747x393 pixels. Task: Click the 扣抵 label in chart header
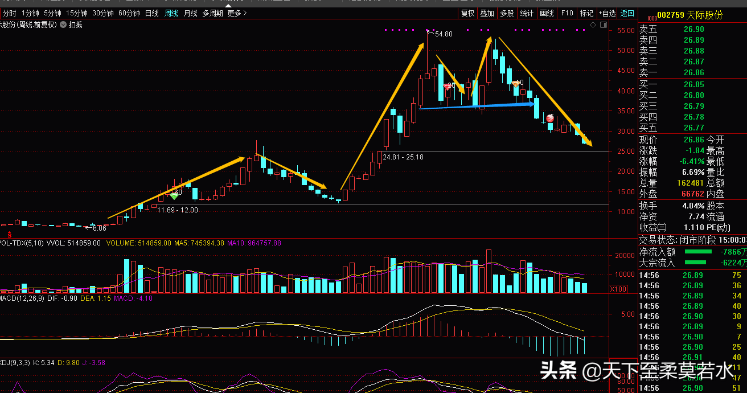click(75, 24)
